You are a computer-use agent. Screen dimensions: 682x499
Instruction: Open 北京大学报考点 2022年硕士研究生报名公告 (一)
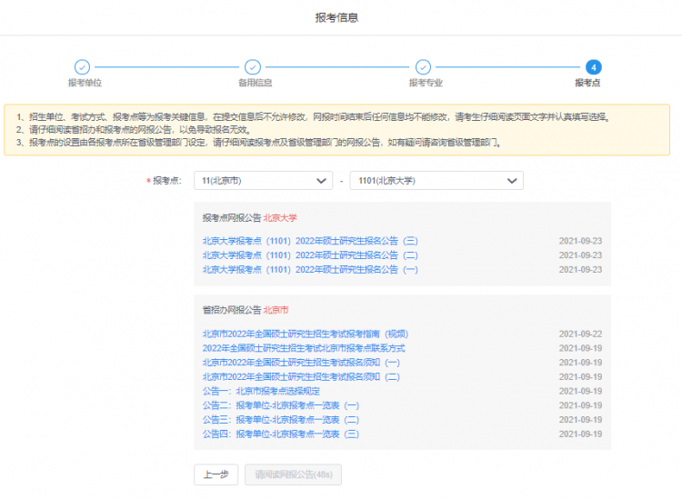point(310,269)
